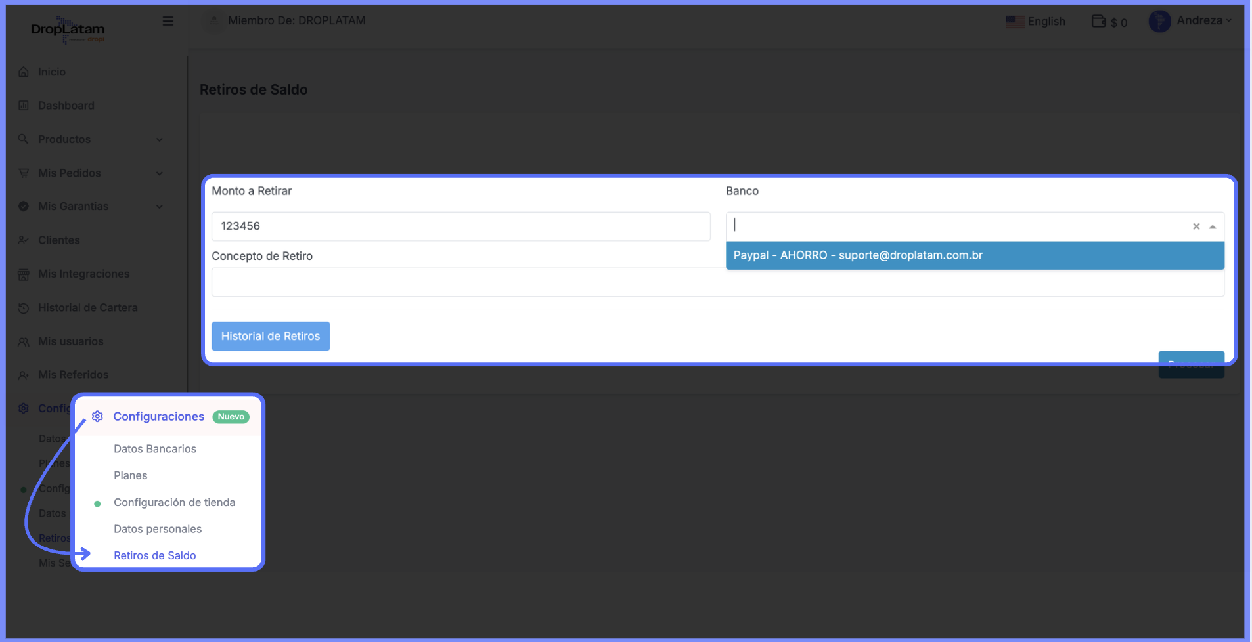Expand the Productos submenu

(159, 140)
